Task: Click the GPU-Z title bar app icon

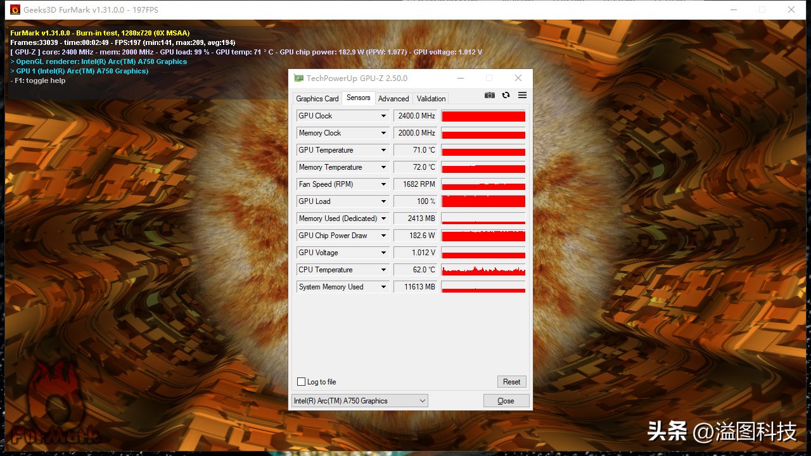Action: [x=298, y=78]
